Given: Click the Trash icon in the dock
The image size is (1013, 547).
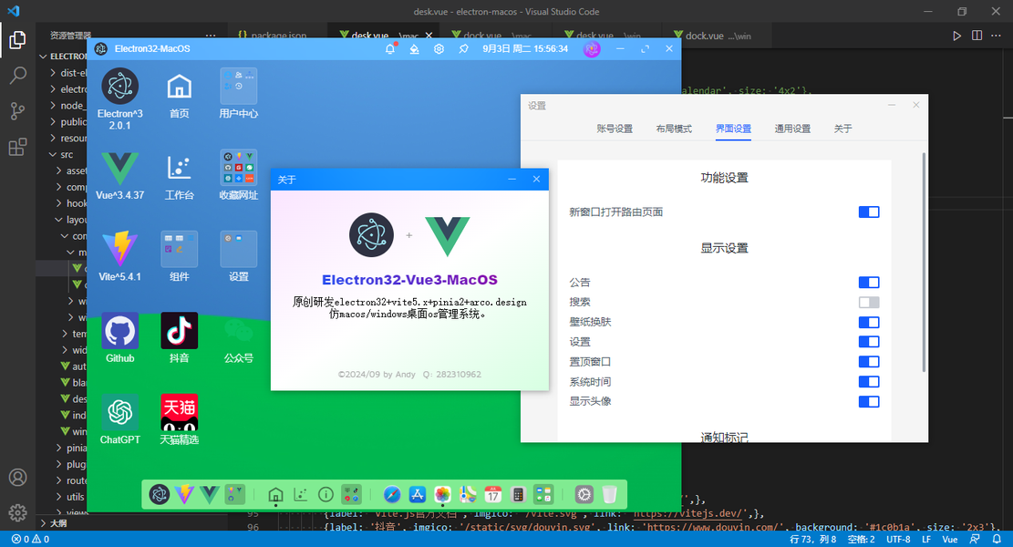Looking at the screenshot, I should (x=609, y=495).
